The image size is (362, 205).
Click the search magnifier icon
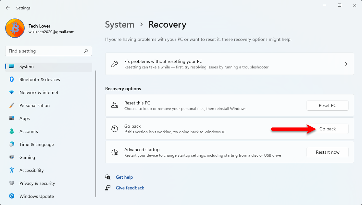[x=86, y=51]
